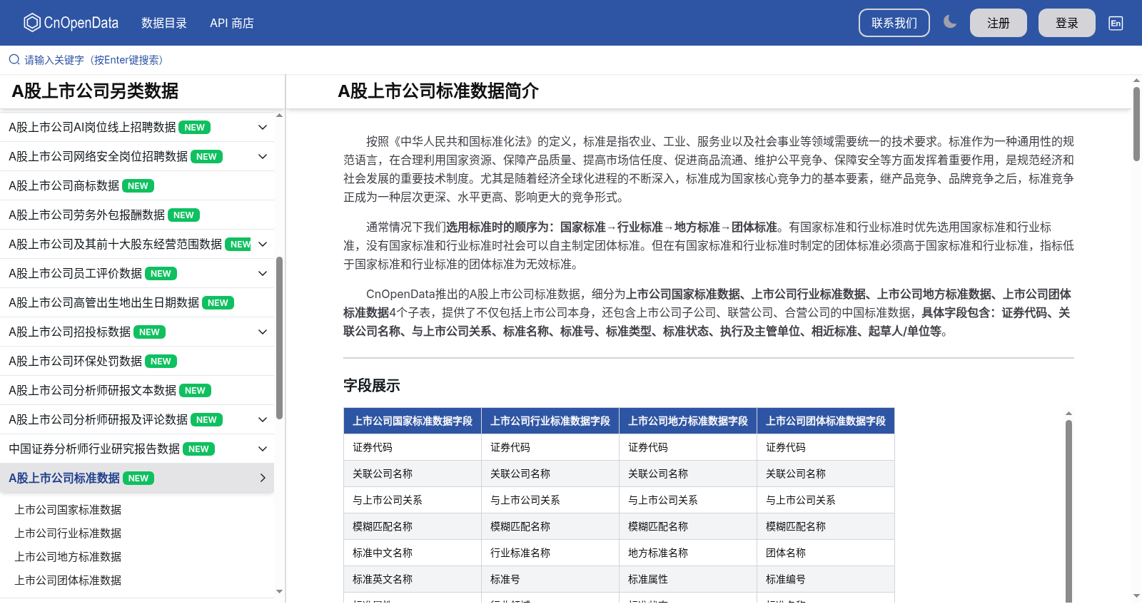This screenshot has height=614, width=1142.
Task: Click NEW badge on A股上市公司标准数据
Action: 138,478
